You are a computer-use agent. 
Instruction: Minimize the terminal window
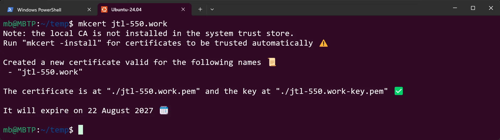coord(455,8)
